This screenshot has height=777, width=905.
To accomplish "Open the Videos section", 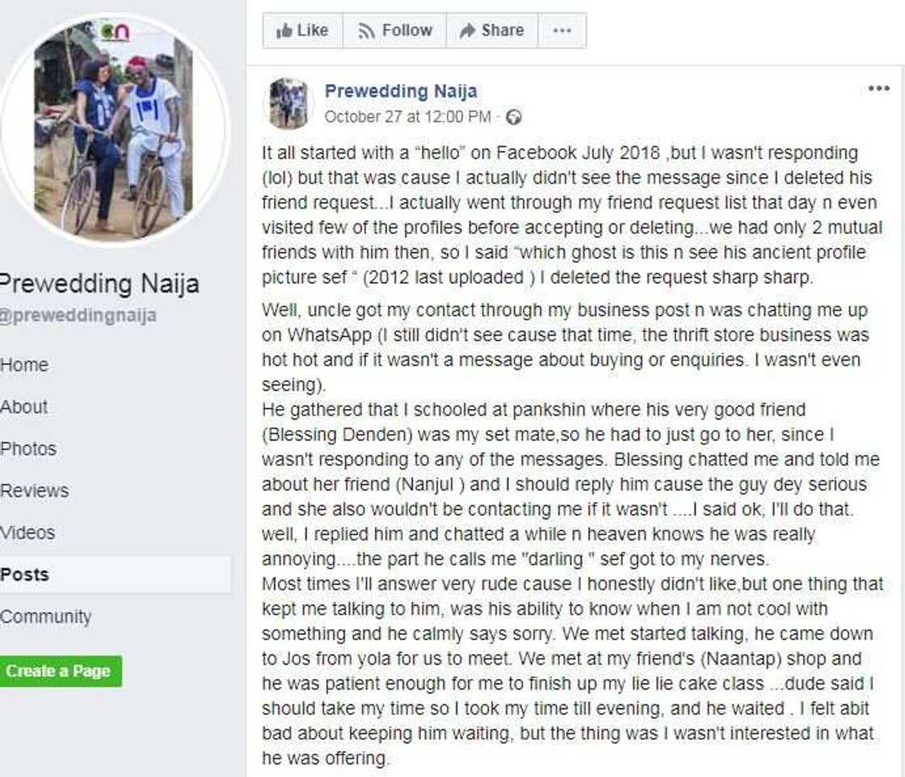I will point(27,533).
